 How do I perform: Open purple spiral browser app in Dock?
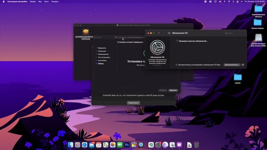(x=165, y=145)
